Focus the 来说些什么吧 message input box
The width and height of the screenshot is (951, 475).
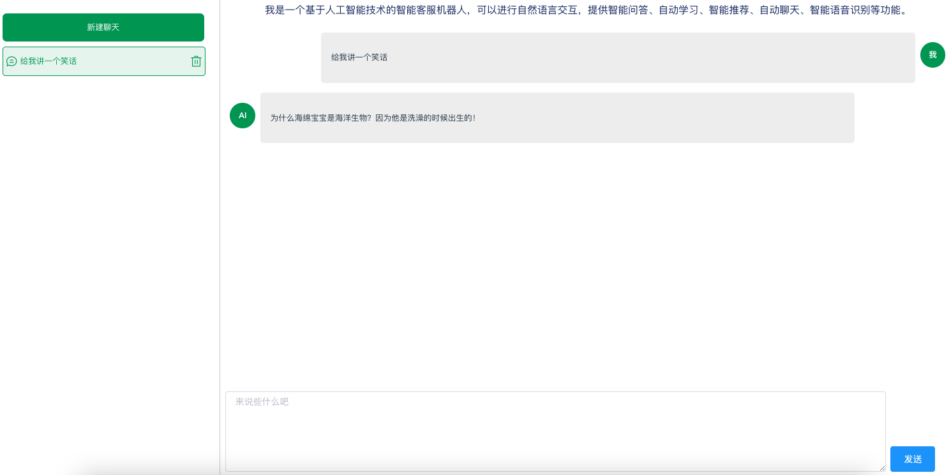pos(555,432)
